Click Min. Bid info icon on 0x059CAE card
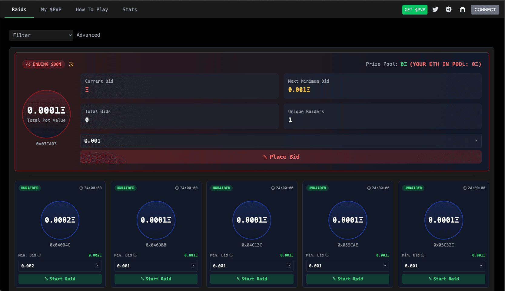 point(327,255)
